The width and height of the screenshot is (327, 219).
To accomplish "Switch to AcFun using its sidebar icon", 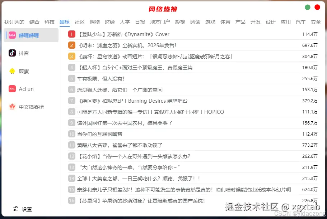I will 12,89.
